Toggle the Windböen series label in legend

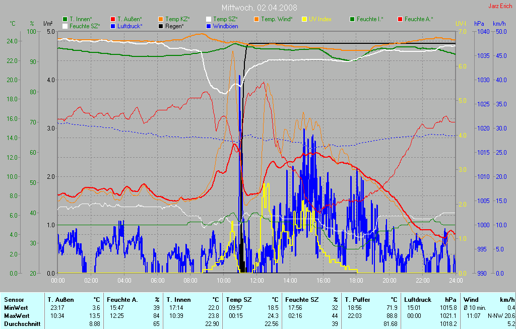(225, 26)
